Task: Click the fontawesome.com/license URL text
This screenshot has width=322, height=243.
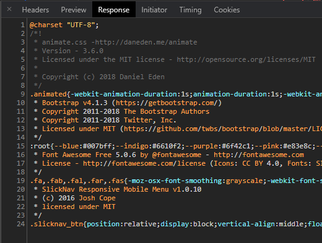Action: tap(144, 163)
